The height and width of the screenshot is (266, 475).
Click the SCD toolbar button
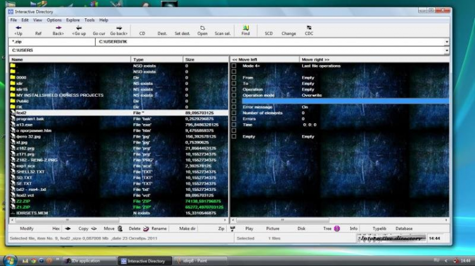(269, 33)
